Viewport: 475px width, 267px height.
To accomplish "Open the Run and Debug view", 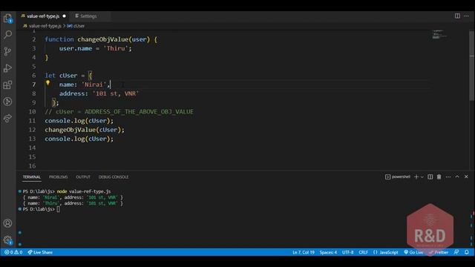I will click(8, 67).
